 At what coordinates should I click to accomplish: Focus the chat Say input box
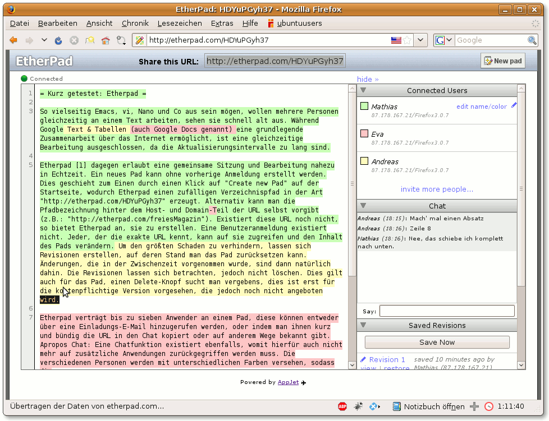[447, 311]
